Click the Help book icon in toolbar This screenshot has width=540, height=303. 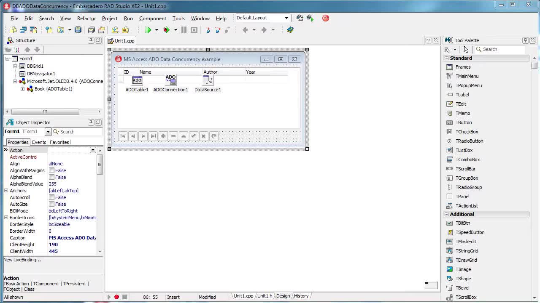tap(290, 30)
